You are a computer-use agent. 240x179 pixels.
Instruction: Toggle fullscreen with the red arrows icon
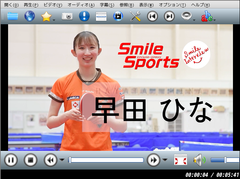tap(181, 160)
